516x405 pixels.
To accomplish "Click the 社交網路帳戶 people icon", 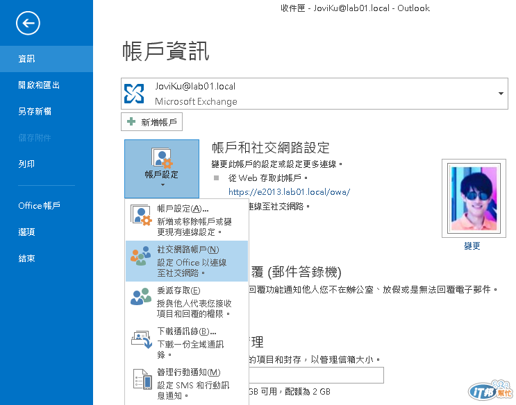I will click(x=141, y=256).
